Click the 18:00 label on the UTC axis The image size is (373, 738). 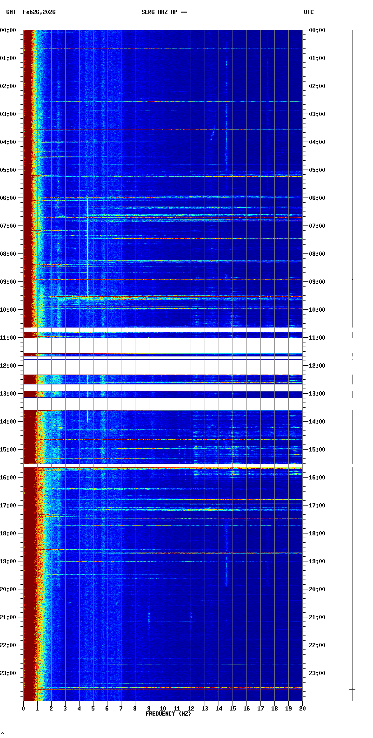[317, 533]
